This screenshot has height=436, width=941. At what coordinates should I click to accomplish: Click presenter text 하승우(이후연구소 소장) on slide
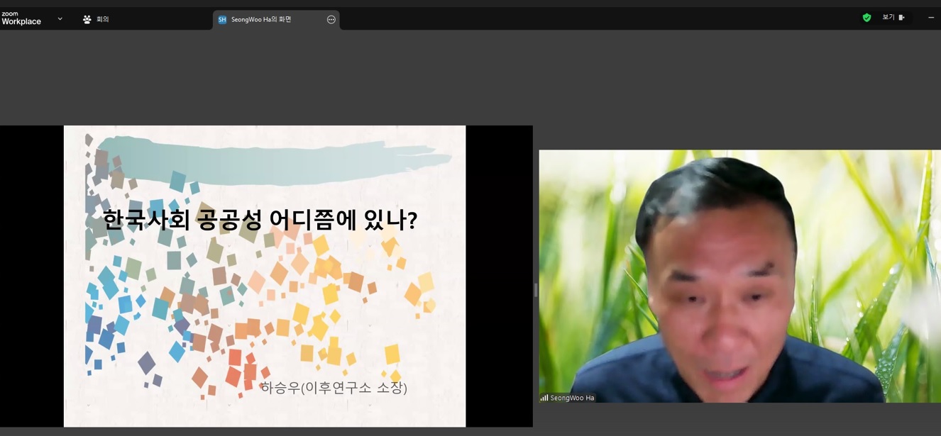pos(334,387)
